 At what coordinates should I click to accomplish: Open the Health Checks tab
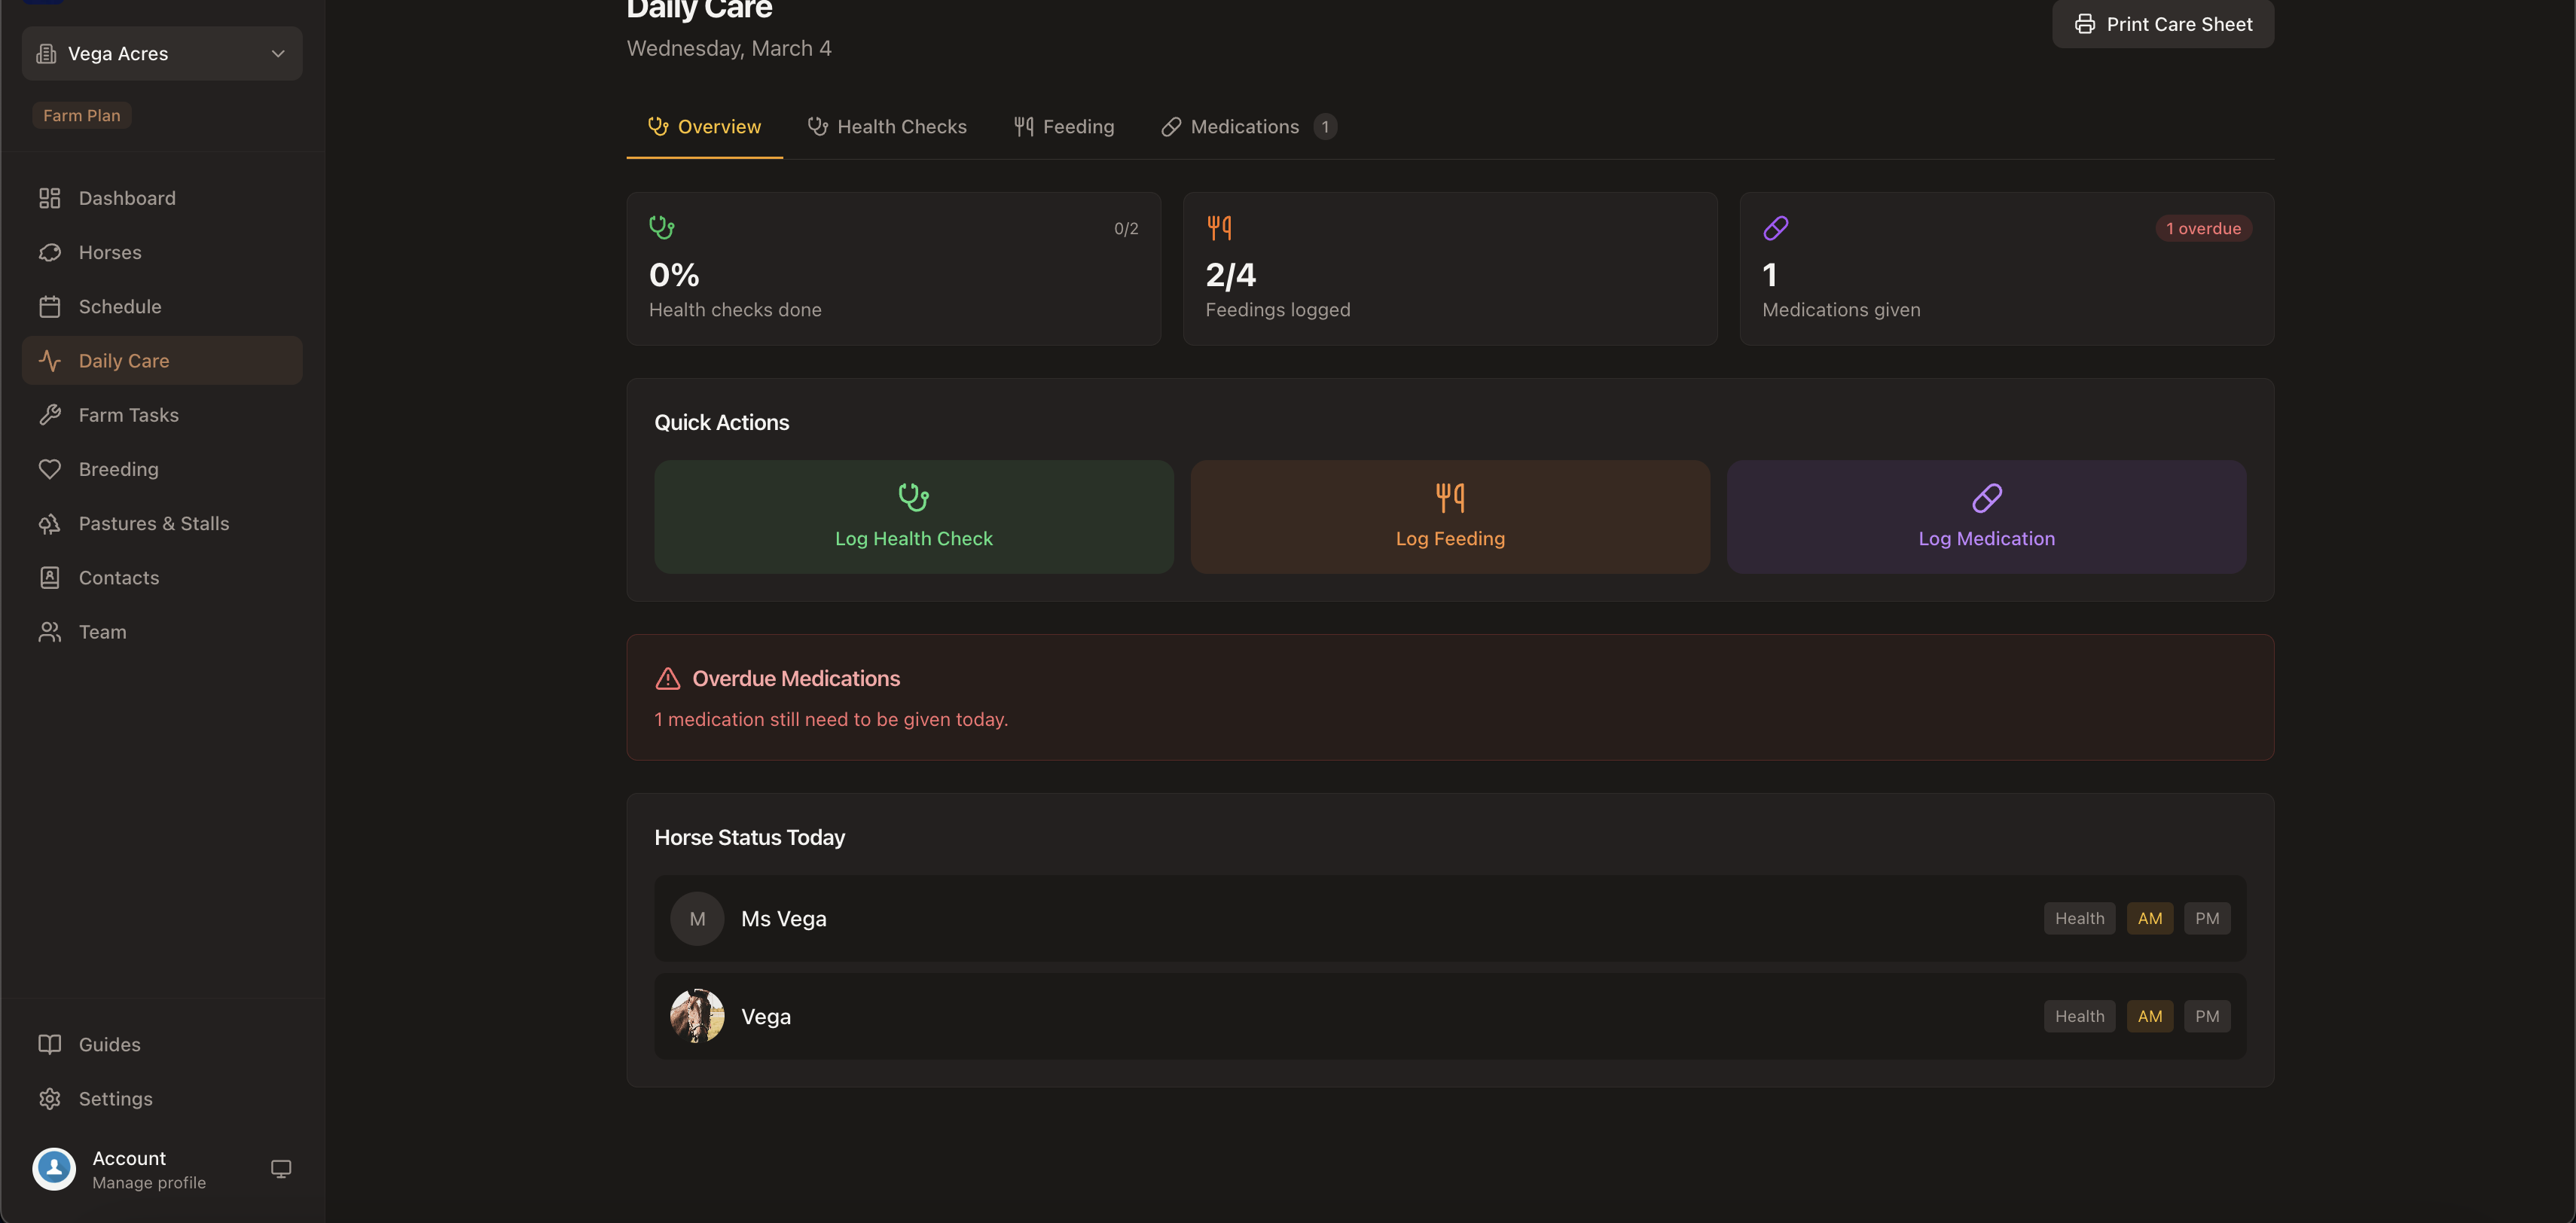coord(887,126)
